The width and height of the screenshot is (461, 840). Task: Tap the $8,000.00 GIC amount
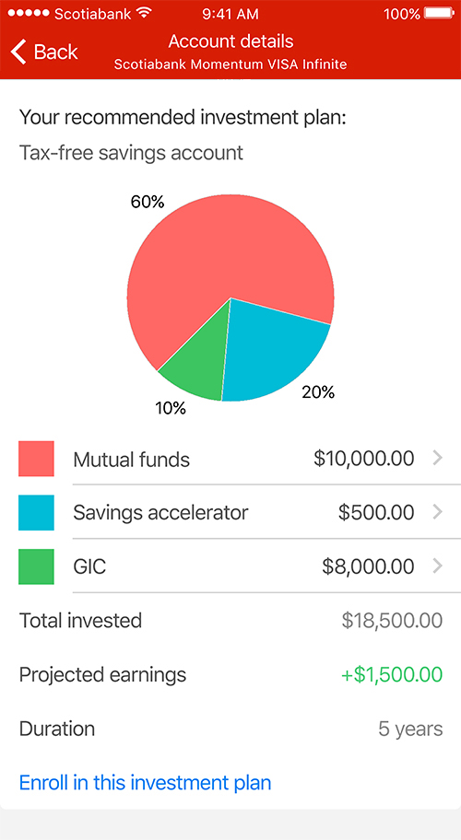(x=368, y=566)
